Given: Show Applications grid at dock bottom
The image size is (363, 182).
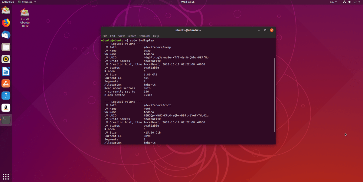Looking at the screenshot, I should coord(6,176).
